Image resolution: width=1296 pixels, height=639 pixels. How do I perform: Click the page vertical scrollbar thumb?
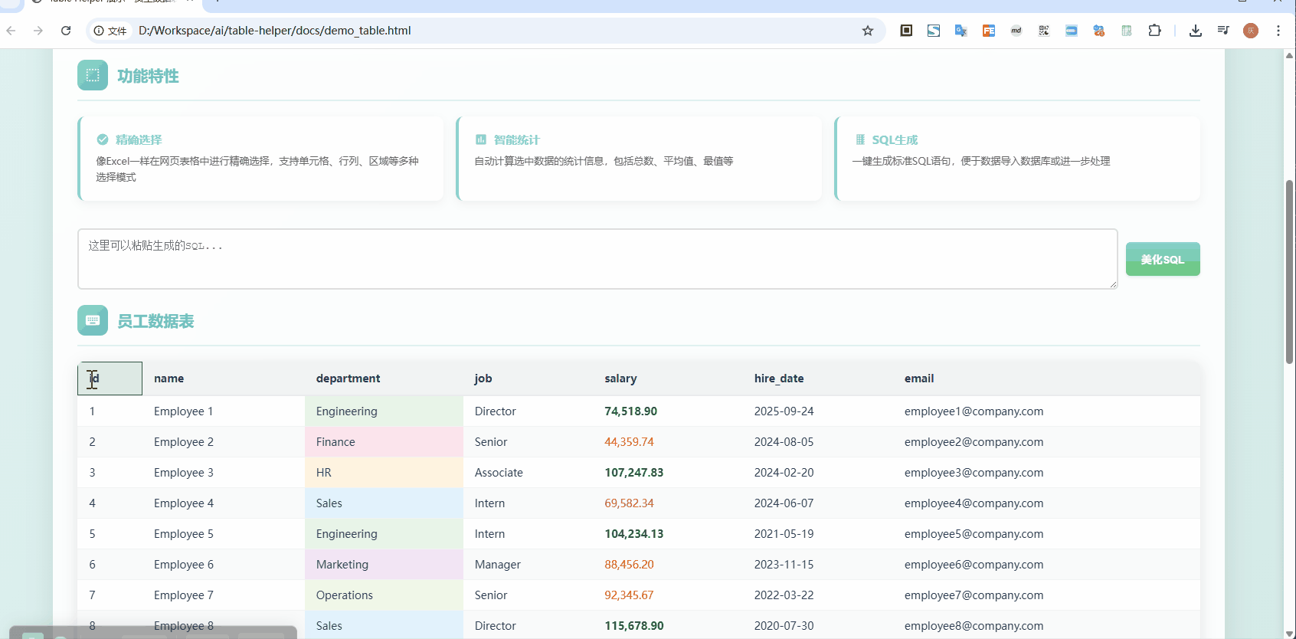click(x=1289, y=272)
